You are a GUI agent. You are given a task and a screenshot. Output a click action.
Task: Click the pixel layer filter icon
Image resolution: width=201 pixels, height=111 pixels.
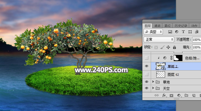[170, 32]
